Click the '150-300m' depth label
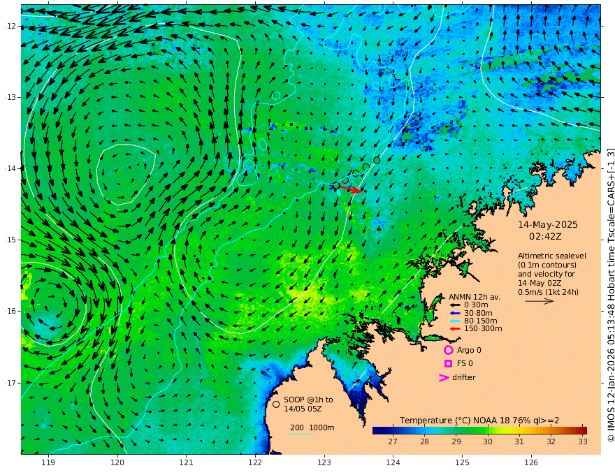615x475 pixels. 483,329
